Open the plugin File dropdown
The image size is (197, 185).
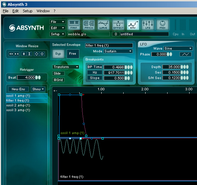coord(58,22)
